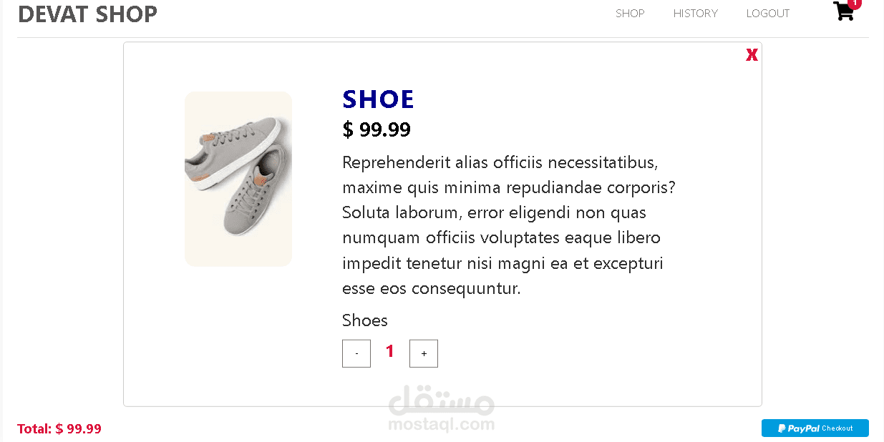Click the gray sneakers product image
This screenshot has height=442, width=884.
(238, 179)
